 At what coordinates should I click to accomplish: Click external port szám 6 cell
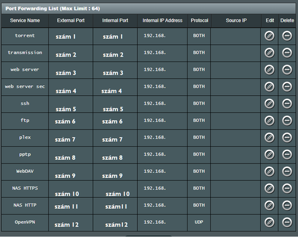pyautogui.click(x=71, y=121)
